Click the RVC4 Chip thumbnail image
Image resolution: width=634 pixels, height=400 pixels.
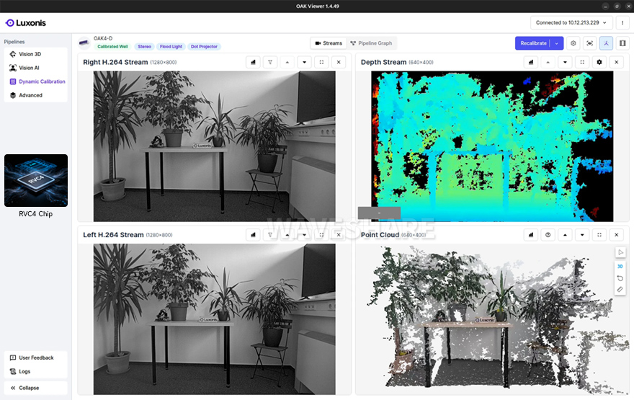pos(36,180)
